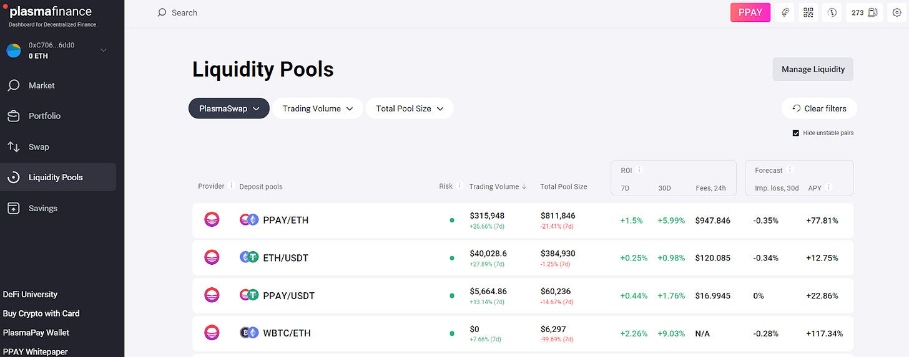Select Liquidity Pools in sidebar
This screenshot has height=357, width=909.
pos(58,178)
